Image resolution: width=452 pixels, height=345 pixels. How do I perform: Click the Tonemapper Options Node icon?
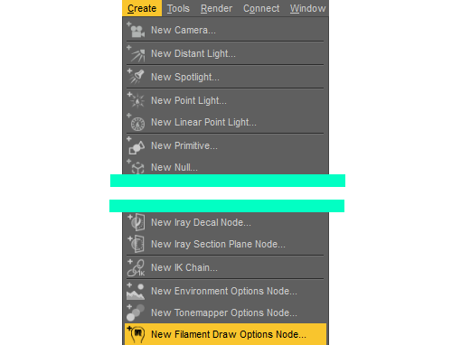pyautogui.click(x=136, y=312)
